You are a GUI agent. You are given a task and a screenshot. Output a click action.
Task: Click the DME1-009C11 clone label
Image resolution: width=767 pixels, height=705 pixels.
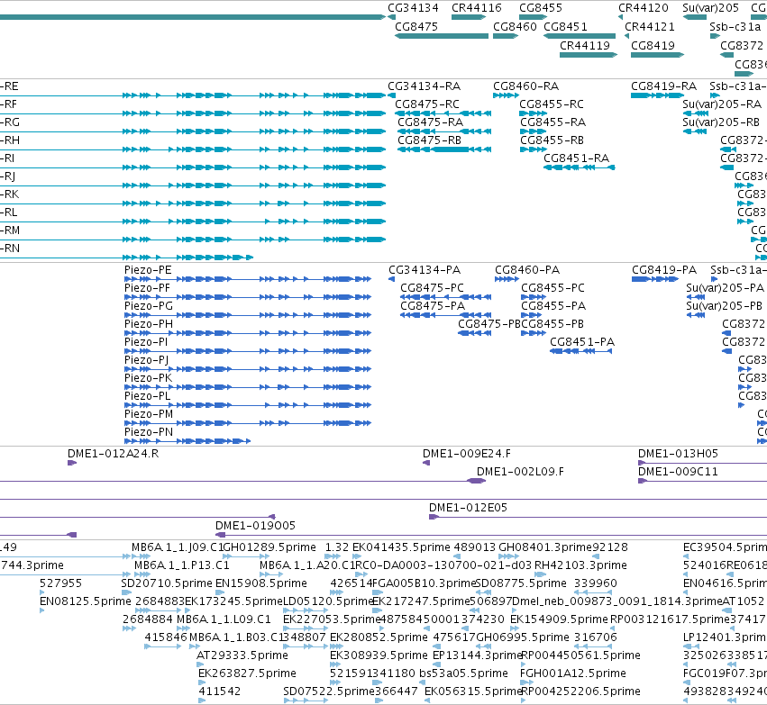point(678,472)
